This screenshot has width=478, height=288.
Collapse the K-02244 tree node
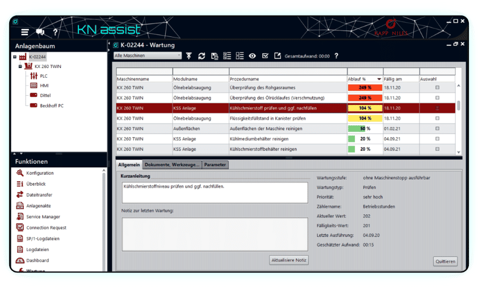click(15, 57)
